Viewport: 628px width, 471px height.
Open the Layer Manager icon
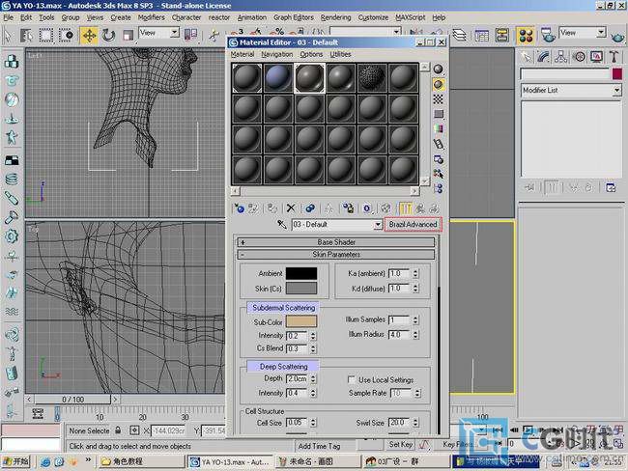(x=460, y=35)
